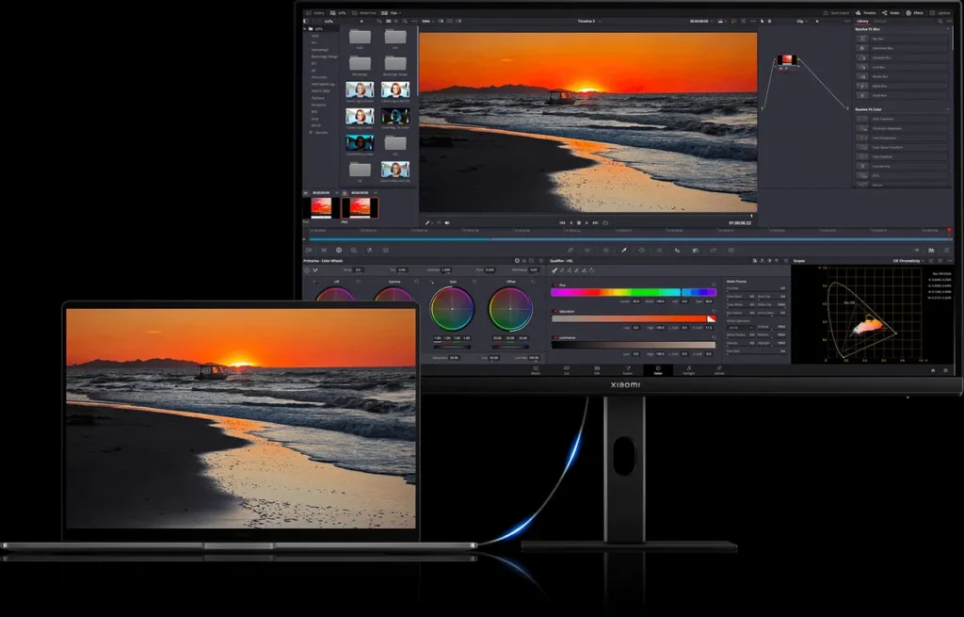Select Film Looks in the LUTs tree

coord(318,77)
